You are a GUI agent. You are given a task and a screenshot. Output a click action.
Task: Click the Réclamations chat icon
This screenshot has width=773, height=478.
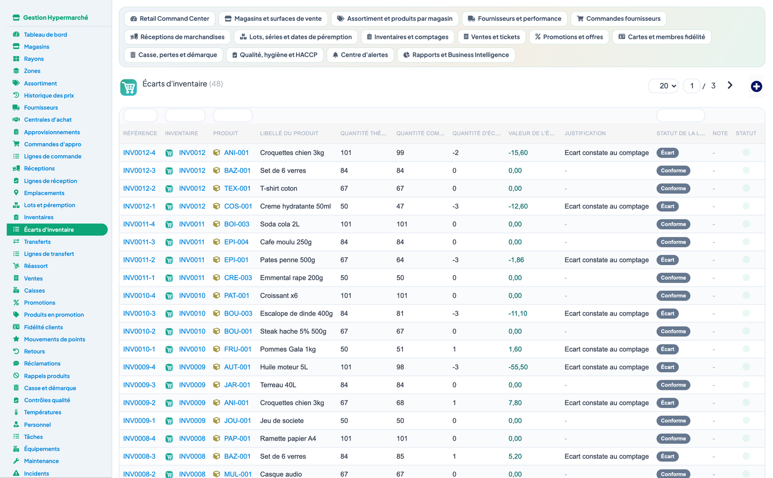click(x=16, y=364)
